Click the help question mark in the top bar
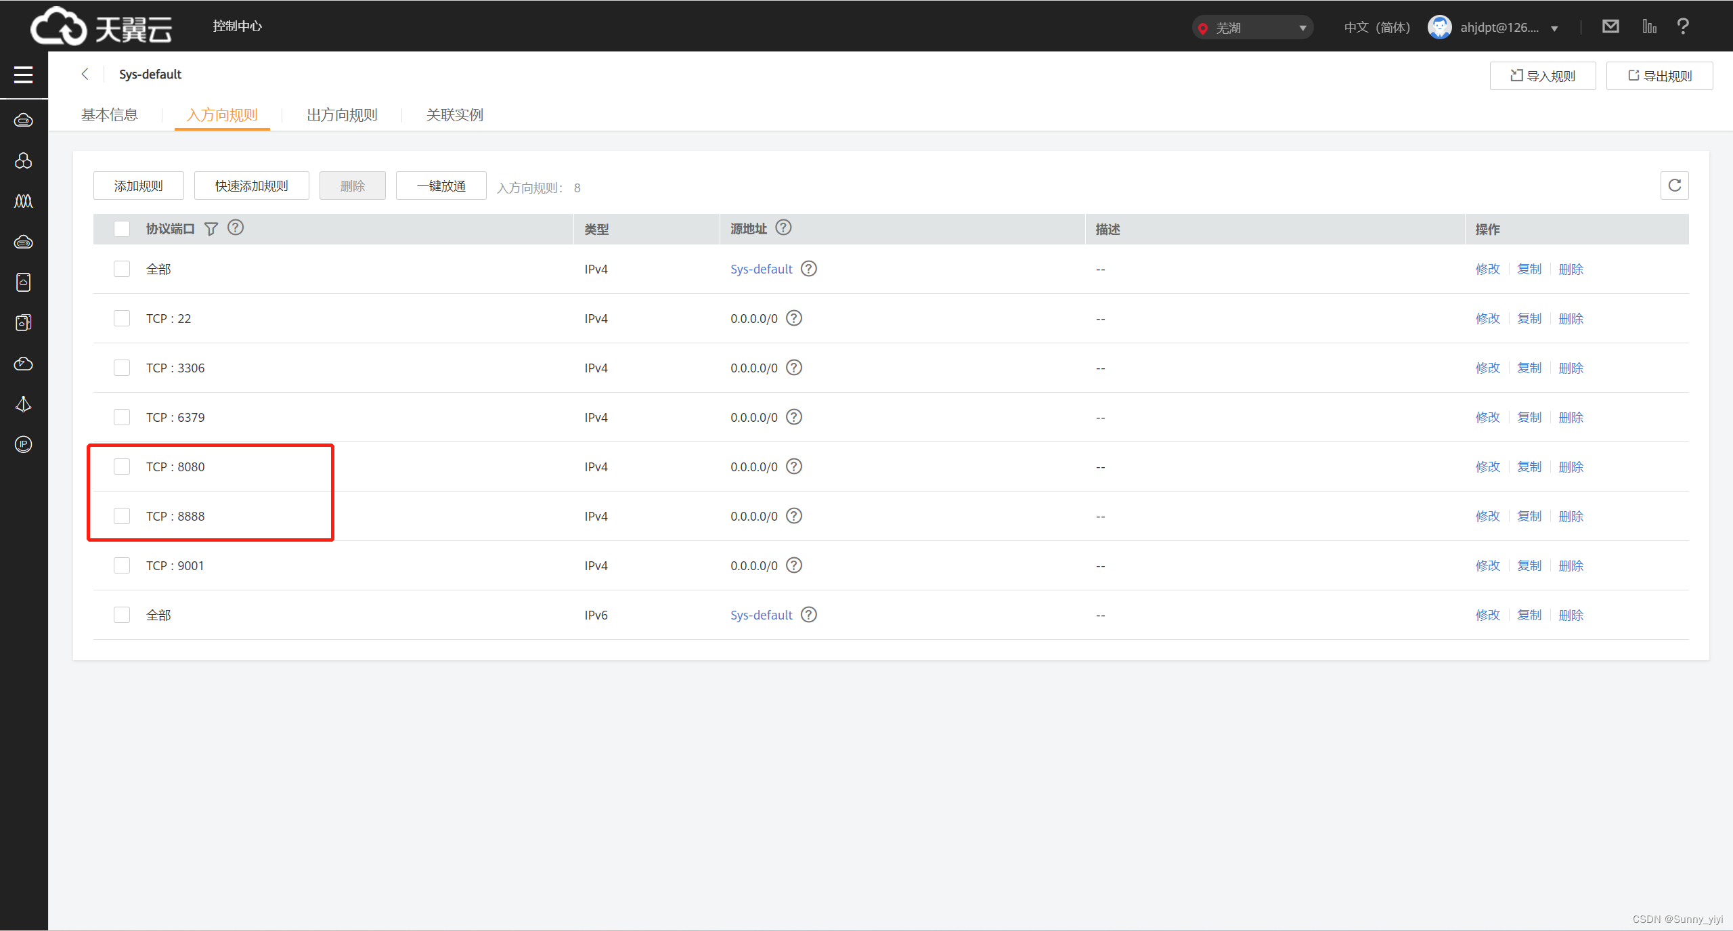The image size is (1733, 931). click(1683, 26)
